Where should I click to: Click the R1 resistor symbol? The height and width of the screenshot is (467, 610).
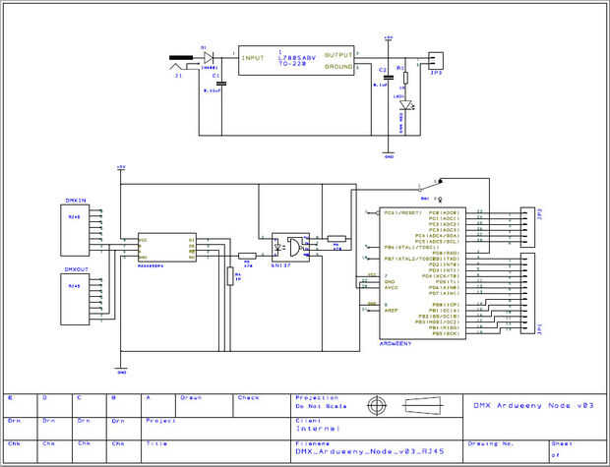click(x=405, y=78)
